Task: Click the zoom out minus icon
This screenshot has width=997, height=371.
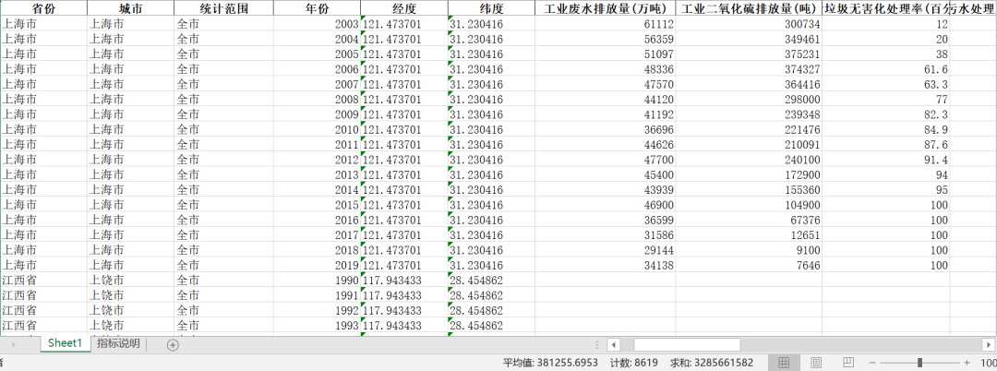Action: pyautogui.click(x=872, y=363)
